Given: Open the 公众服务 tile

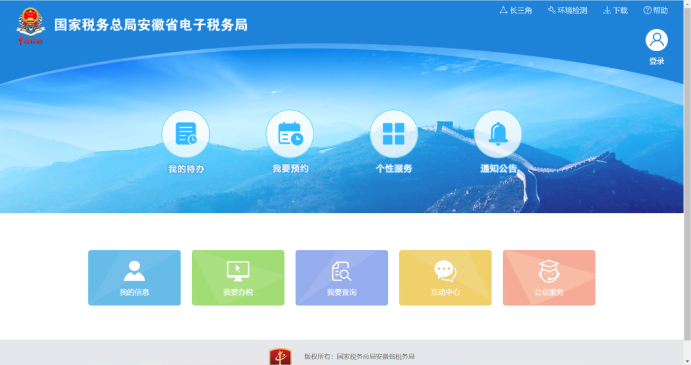Looking at the screenshot, I should [x=549, y=278].
